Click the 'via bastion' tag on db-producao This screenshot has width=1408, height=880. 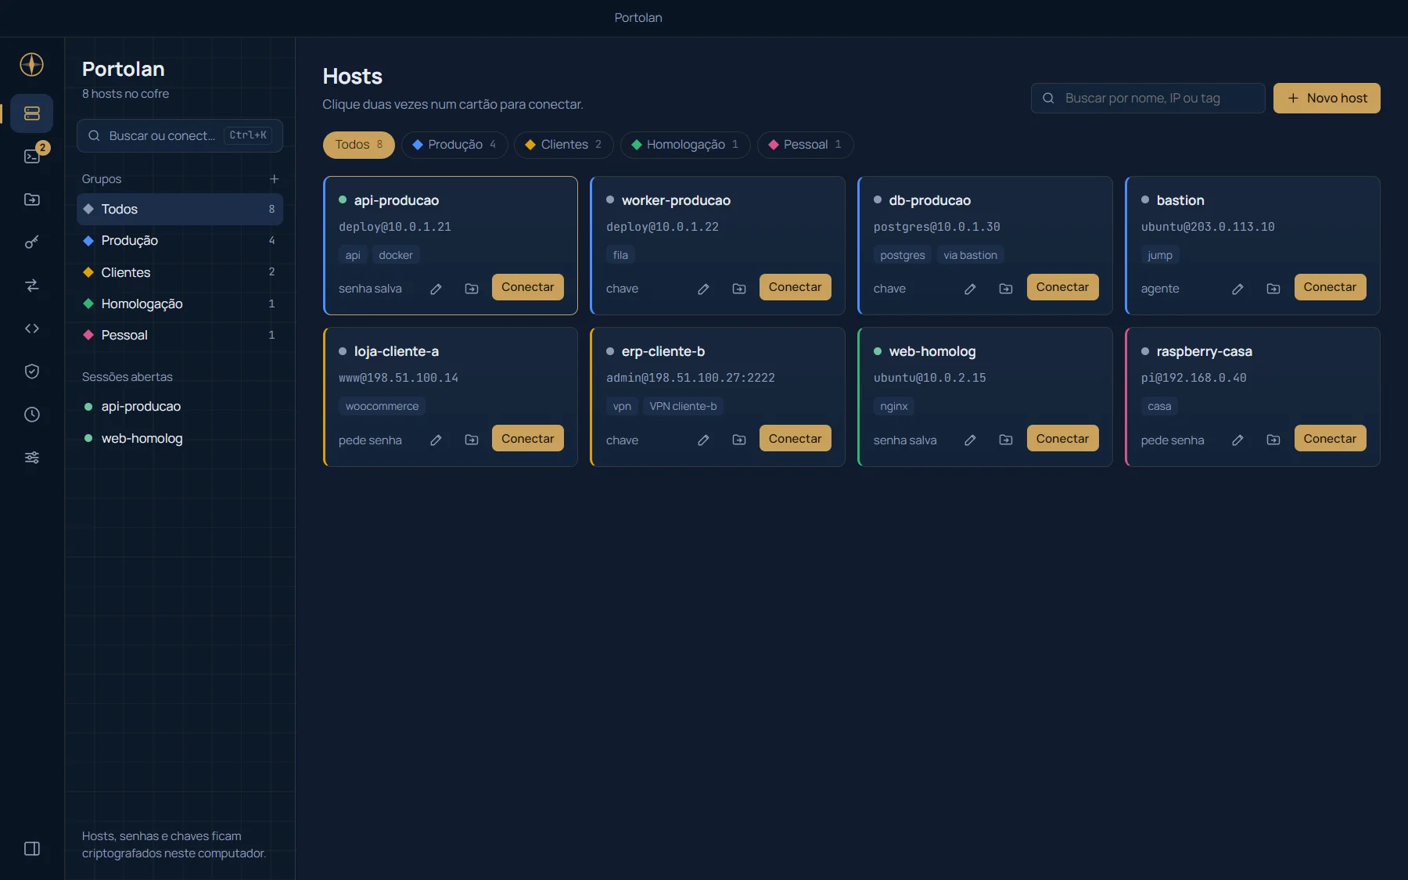[970, 255]
